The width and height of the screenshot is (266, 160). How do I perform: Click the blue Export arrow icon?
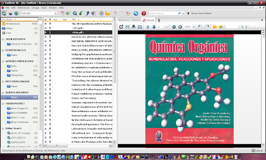coord(87,13)
